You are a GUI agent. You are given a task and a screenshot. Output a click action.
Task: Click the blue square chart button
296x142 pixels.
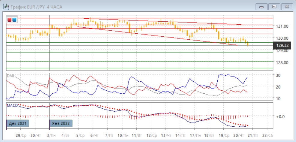(14, 20)
